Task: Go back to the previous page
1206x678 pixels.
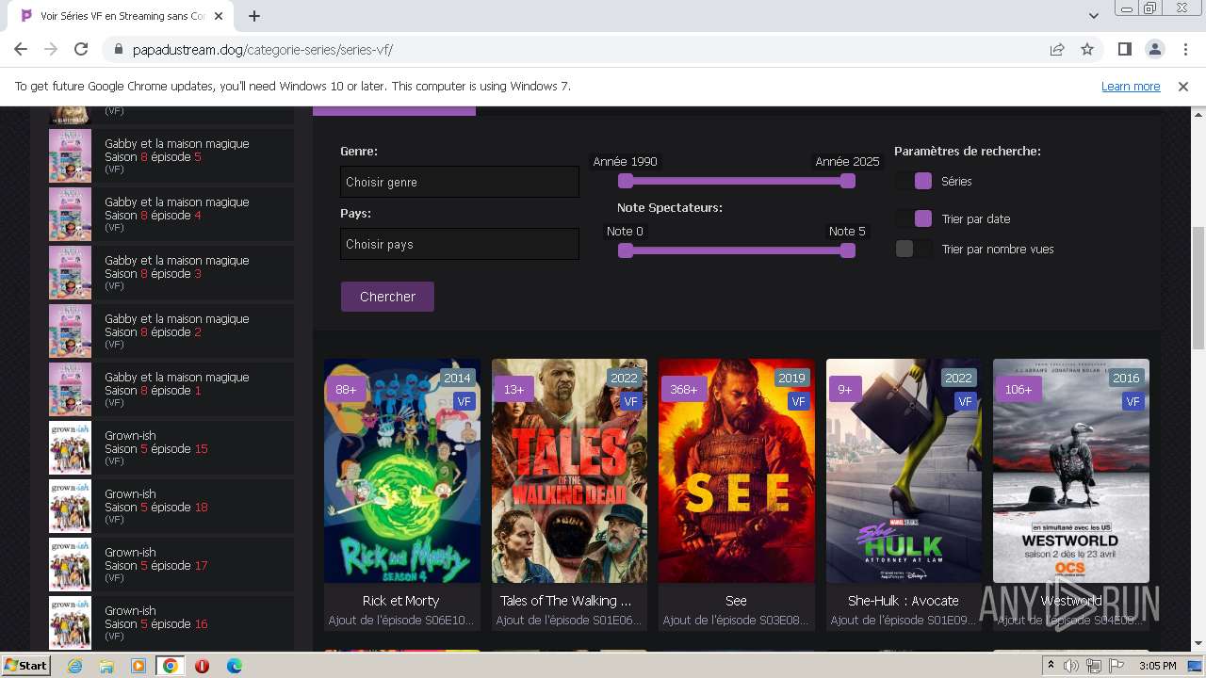Action: pos(21,49)
